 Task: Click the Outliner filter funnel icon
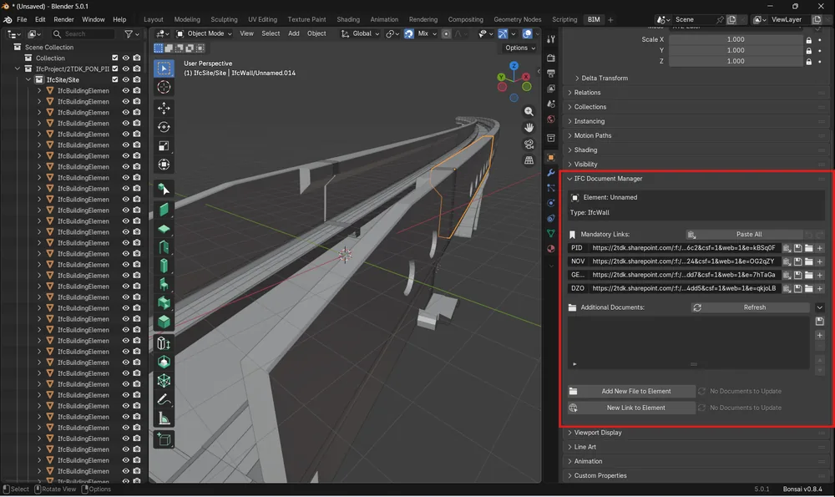[x=129, y=34]
